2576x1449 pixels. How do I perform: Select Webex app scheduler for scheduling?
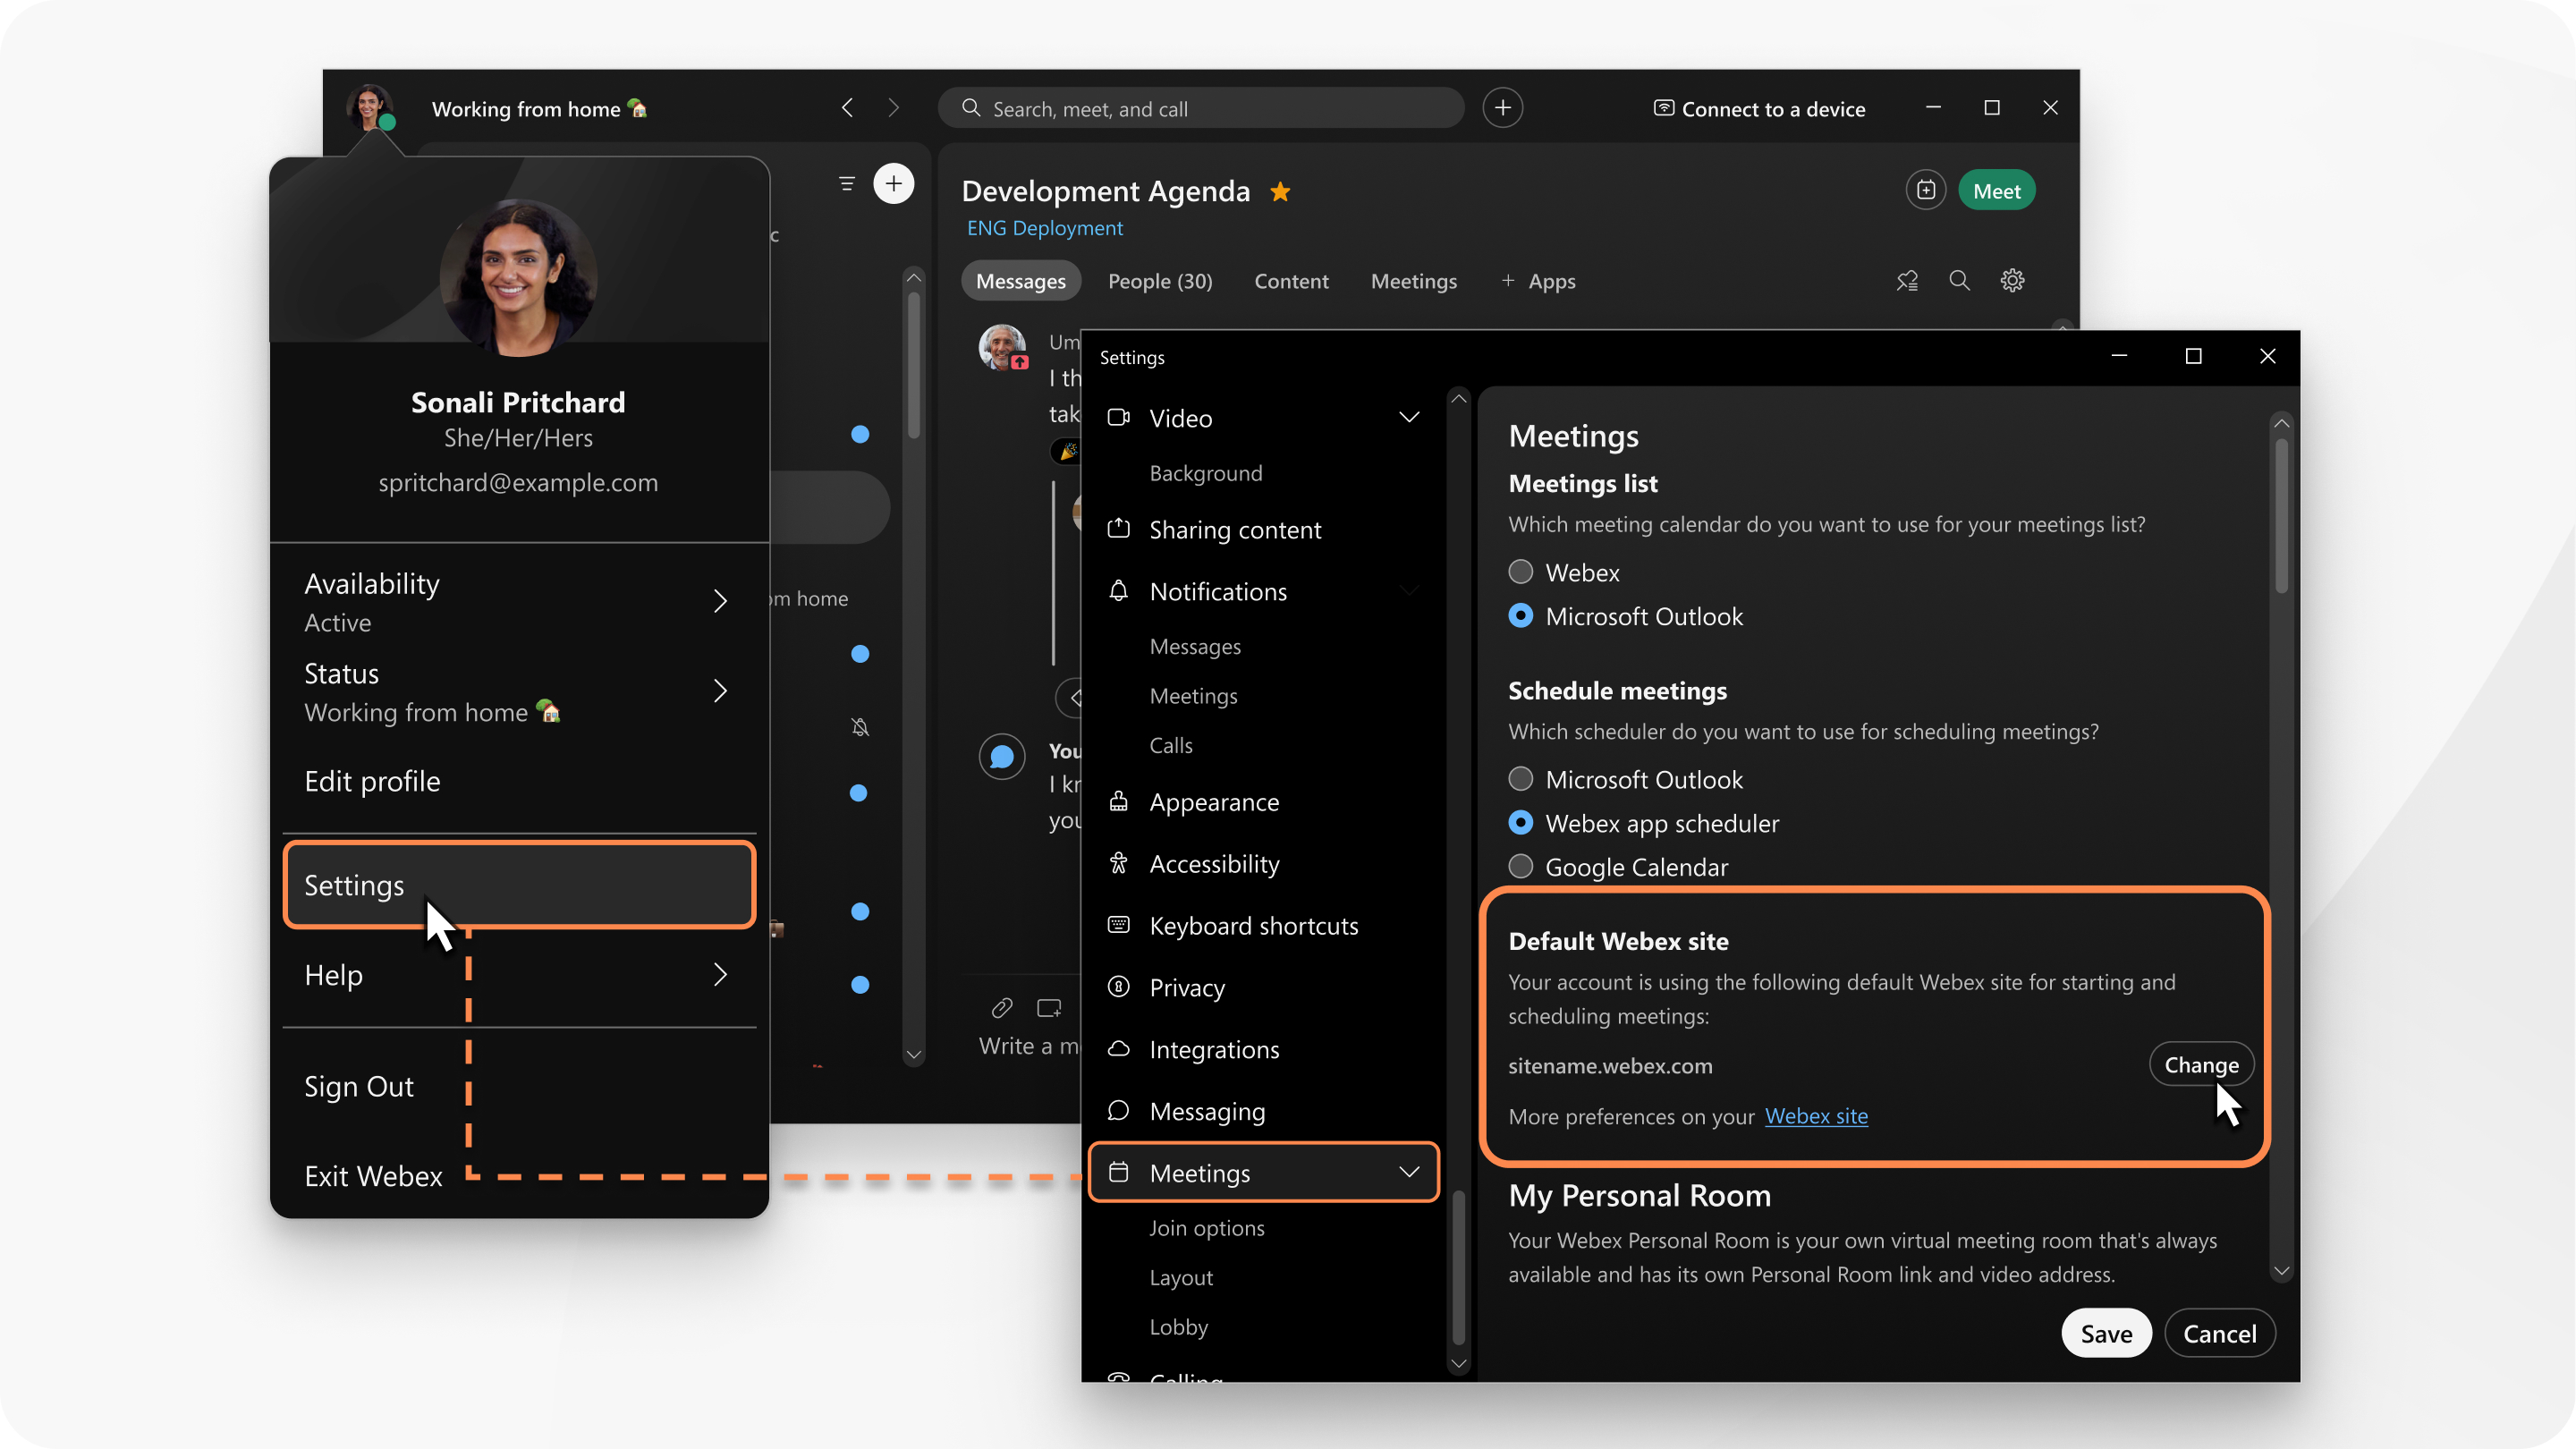pyautogui.click(x=1521, y=823)
